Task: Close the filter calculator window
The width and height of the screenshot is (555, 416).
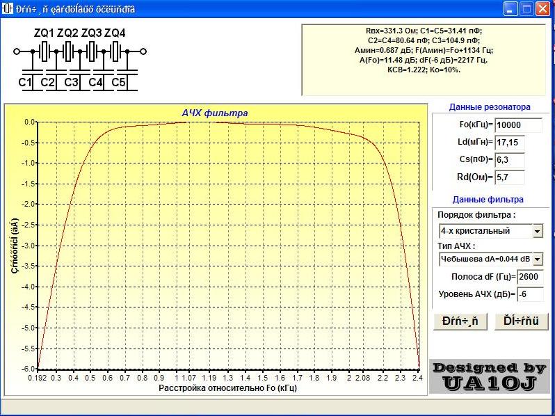Action: coord(543,9)
